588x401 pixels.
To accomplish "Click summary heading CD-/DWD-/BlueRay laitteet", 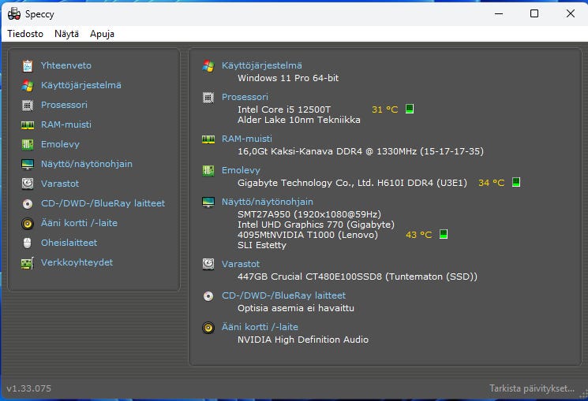I will (283, 295).
